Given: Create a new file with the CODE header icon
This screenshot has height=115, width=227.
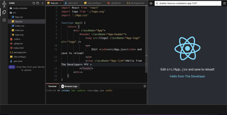Looking at the screenshot, I should pyautogui.click(x=34, y=3).
